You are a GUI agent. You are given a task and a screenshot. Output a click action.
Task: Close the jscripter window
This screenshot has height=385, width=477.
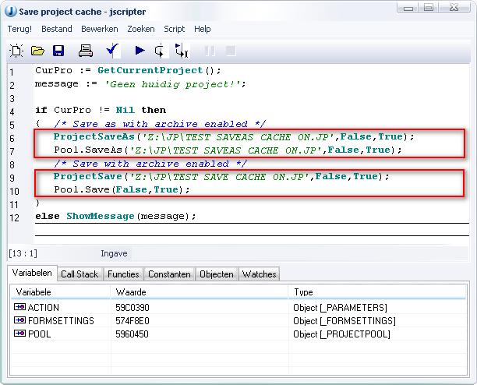454,8
